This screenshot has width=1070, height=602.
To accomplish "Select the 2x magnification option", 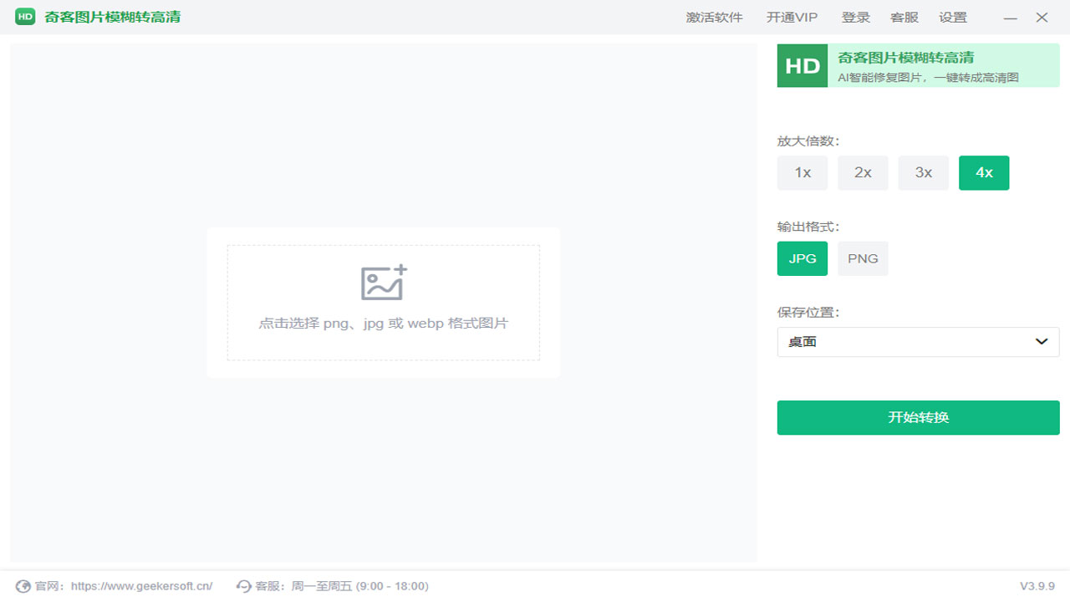I will point(863,172).
